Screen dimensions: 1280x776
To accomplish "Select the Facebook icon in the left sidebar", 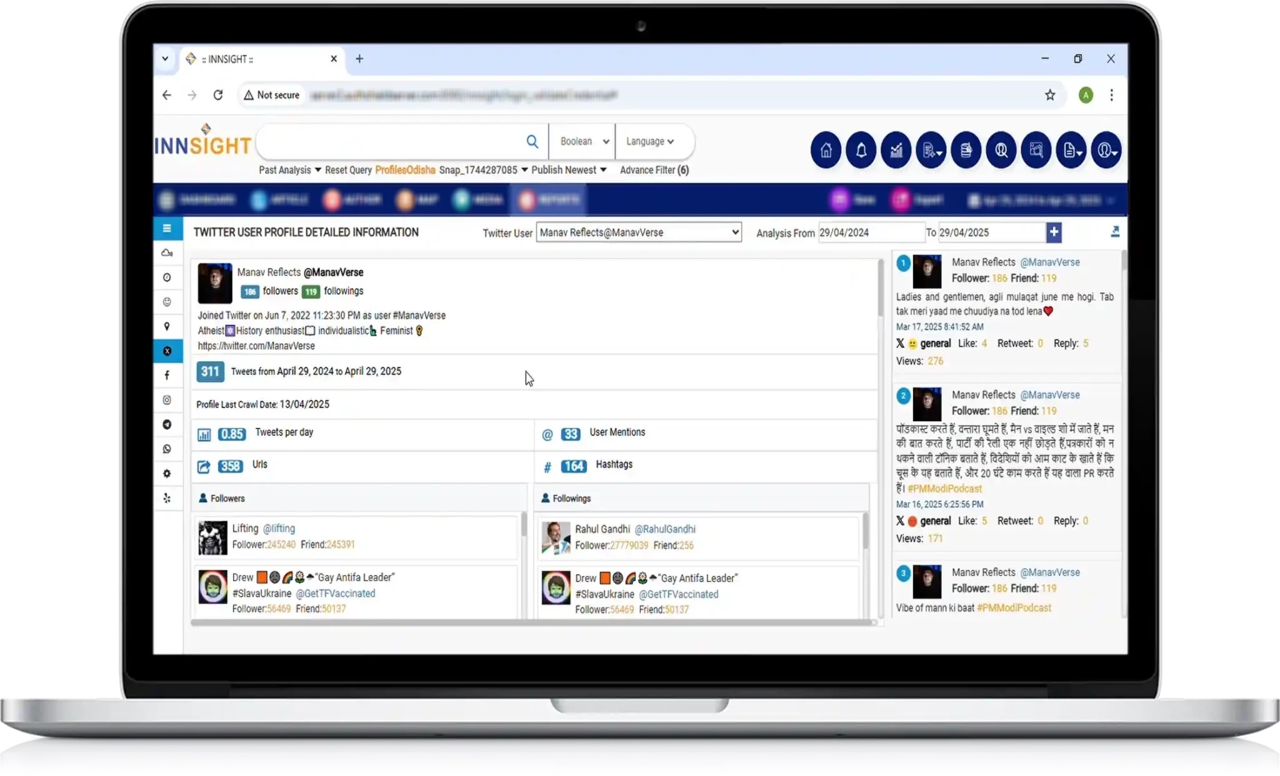I will click(x=167, y=376).
